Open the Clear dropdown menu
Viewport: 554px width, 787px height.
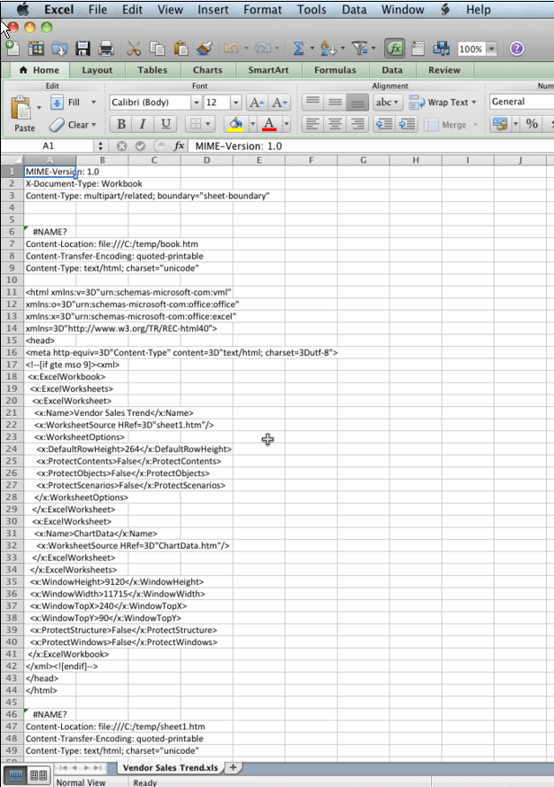point(93,125)
